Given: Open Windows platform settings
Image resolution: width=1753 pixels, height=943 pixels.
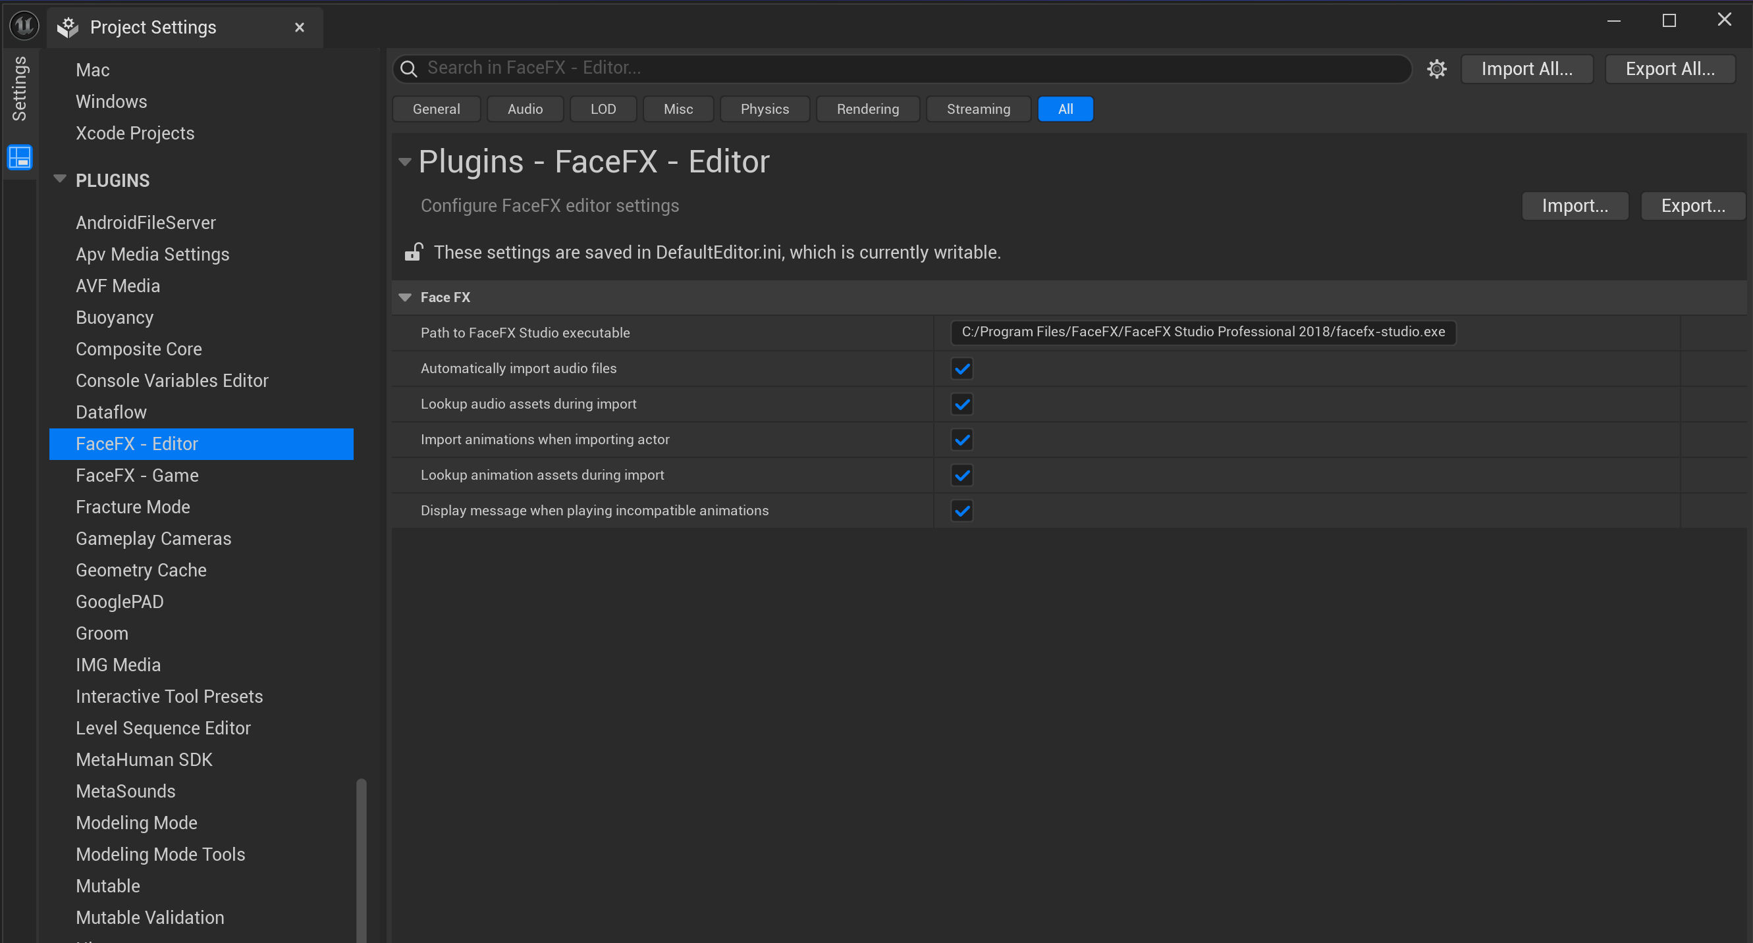Looking at the screenshot, I should tap(111, 102).
